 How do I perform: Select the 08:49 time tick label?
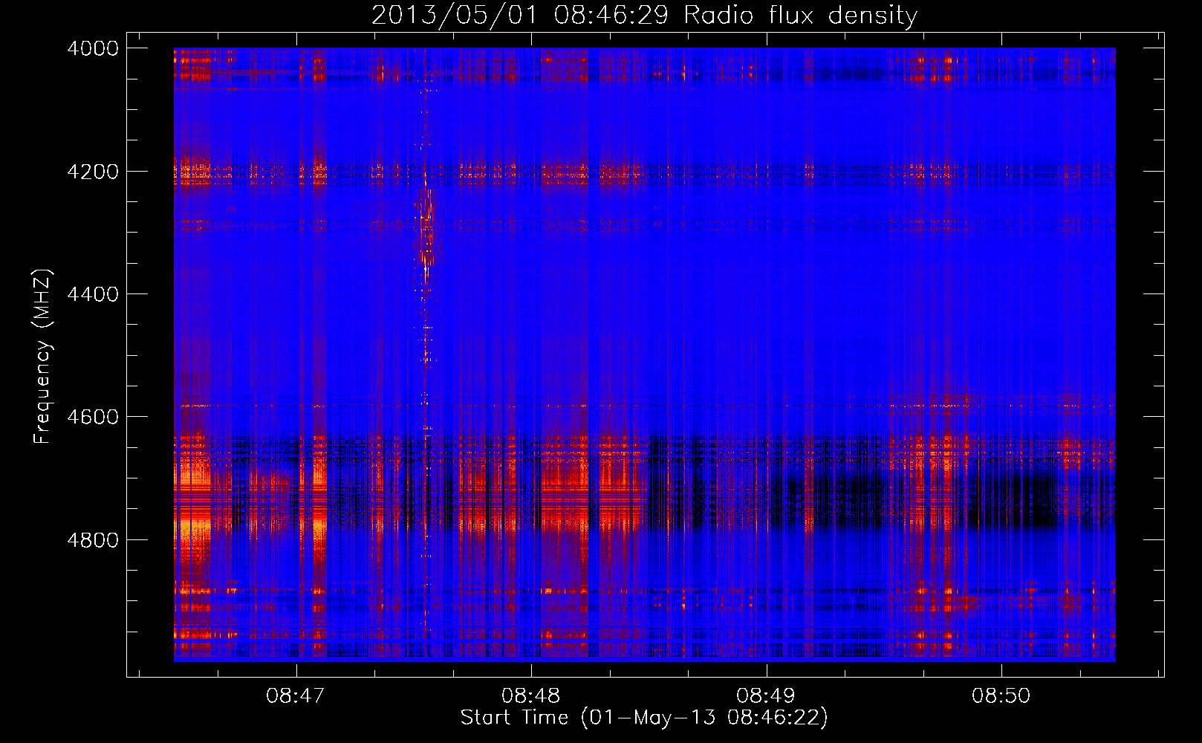point(766,696)
